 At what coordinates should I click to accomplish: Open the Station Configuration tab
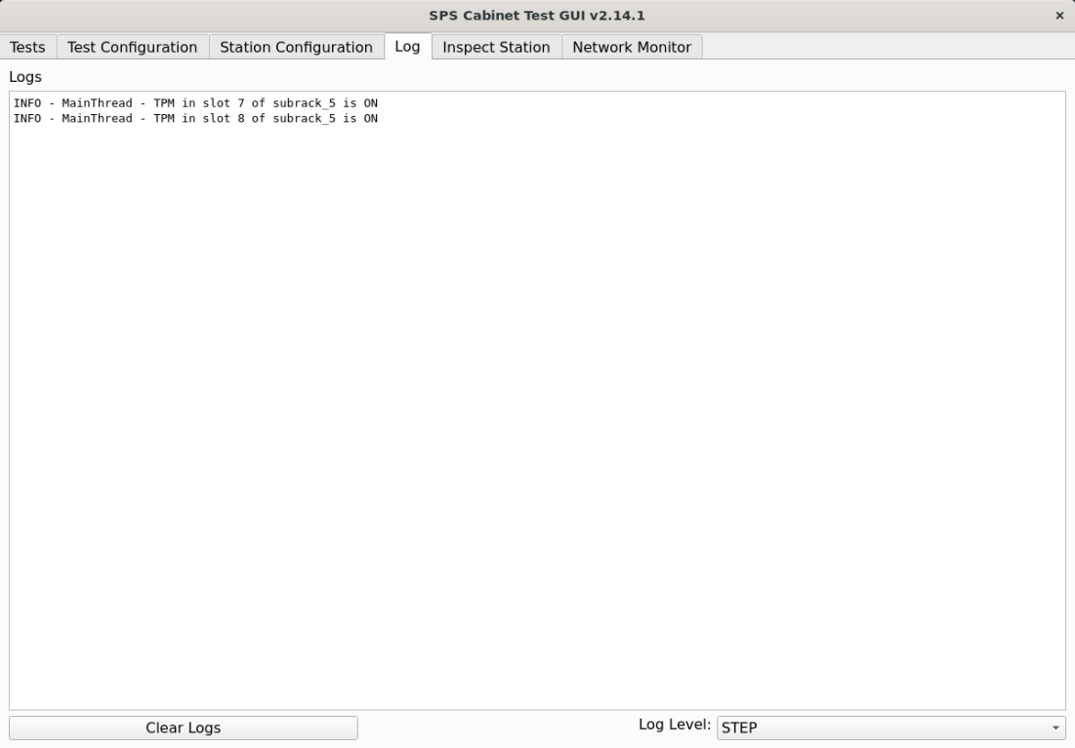tap(296, 47)
